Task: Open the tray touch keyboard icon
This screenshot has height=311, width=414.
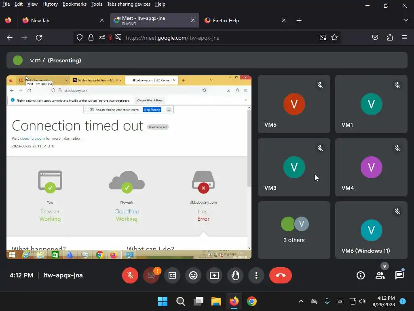Action: pos(340,301)
